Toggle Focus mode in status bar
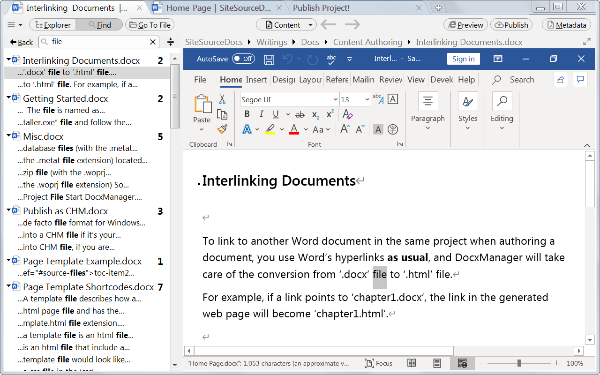The height and width of the screenshot is (375, 600). click(378, 363)
